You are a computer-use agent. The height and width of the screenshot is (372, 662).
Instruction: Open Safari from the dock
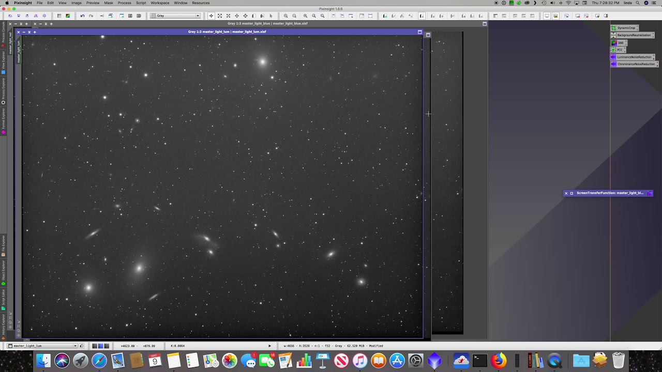point(99,360)
